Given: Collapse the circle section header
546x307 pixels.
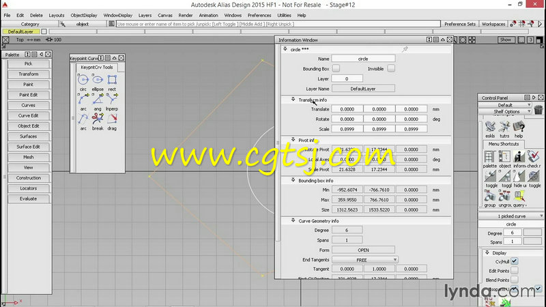Looking at the screenshot, I should point(285,49).
